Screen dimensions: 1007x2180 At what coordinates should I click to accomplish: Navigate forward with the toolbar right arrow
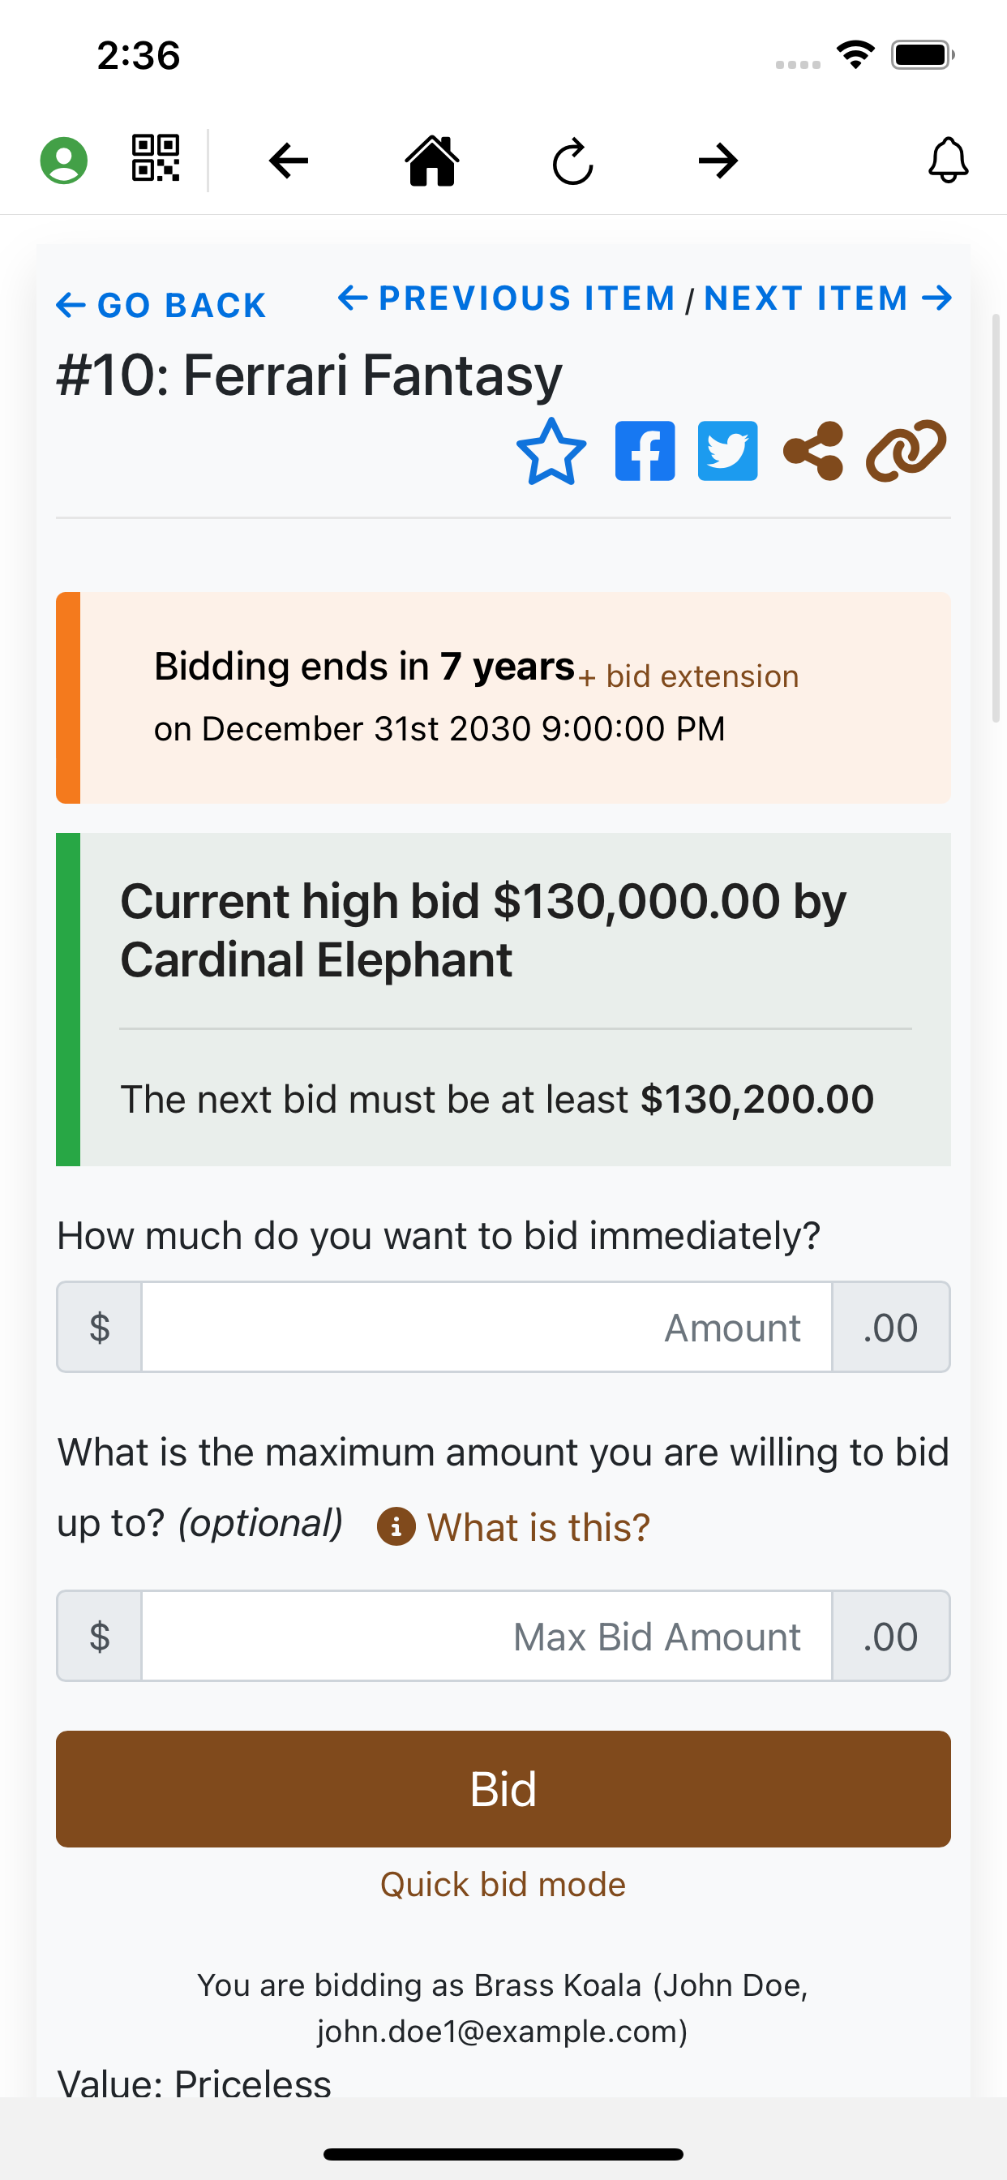point(718,161)
